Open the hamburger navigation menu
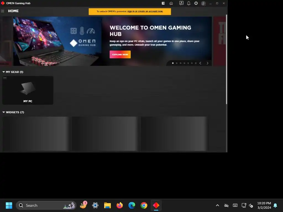The image size is (283, 212). coord(2,11)
